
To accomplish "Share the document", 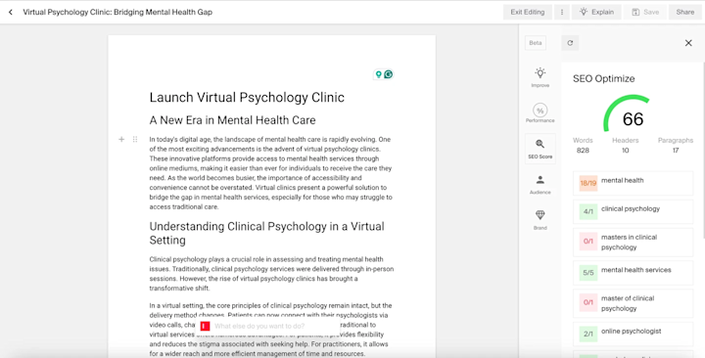I will (684, 12).
